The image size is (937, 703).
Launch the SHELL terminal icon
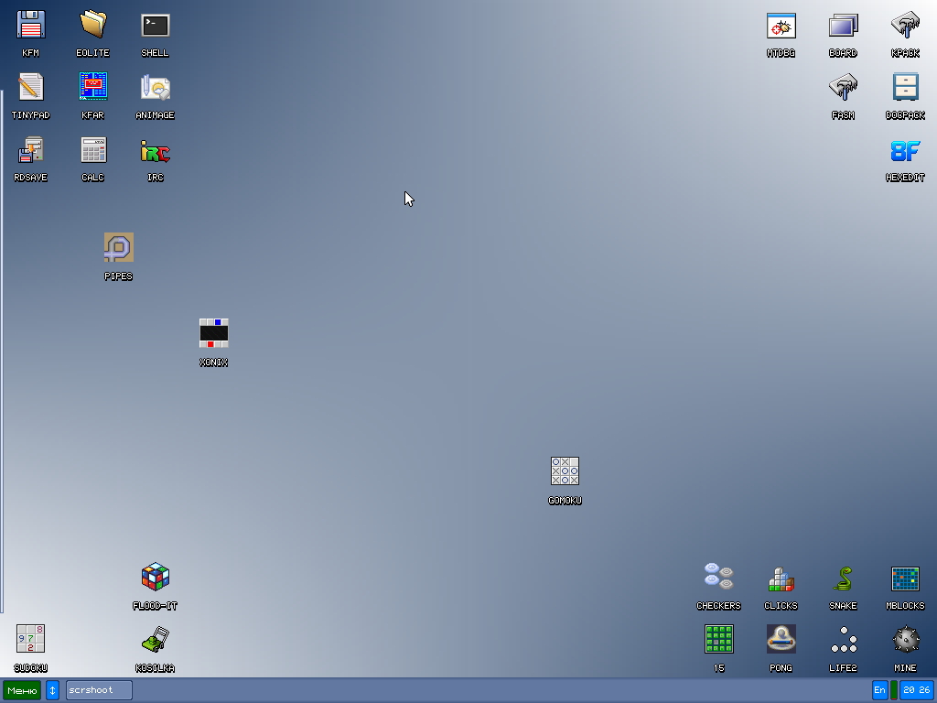click(x=156, y=26)
